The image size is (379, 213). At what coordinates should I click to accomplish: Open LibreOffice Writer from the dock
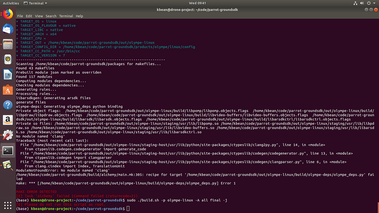tap(8, 74)
